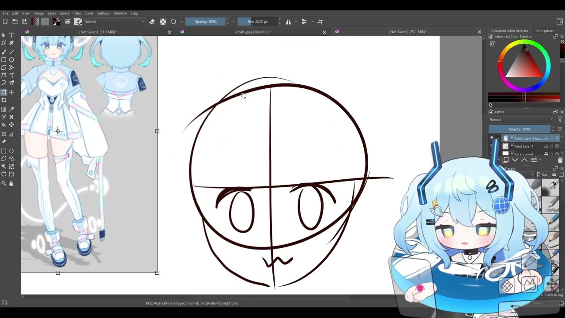This screenshot has height=318, width=565.
Task: Close the vimshi.png document tab
Action: tap(324, 32)
